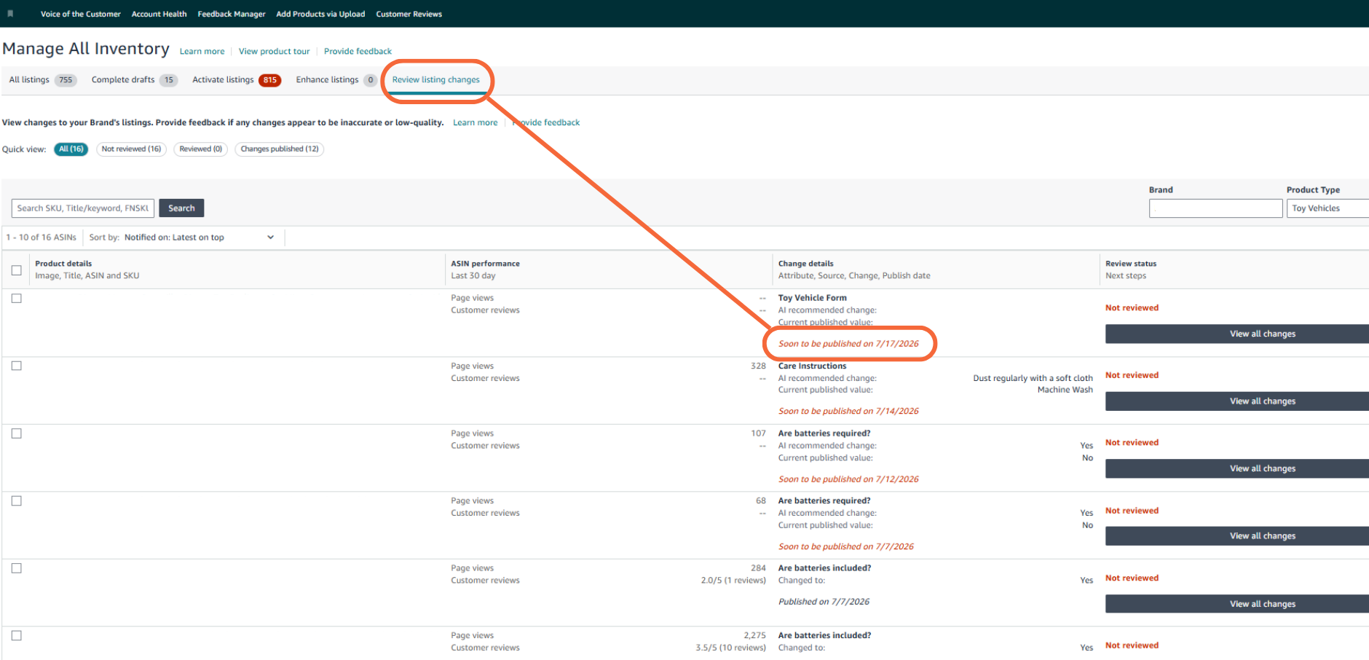Select Changes published (12) quick view filter
The image size is (1369, 660).
280,149
